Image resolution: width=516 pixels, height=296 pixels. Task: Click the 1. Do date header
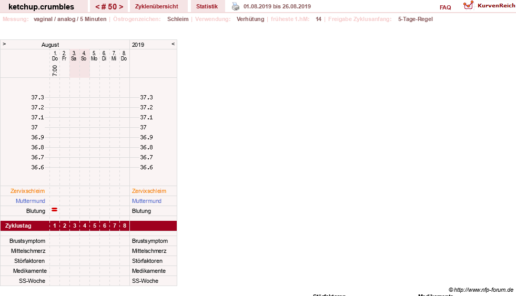[55, 56]
